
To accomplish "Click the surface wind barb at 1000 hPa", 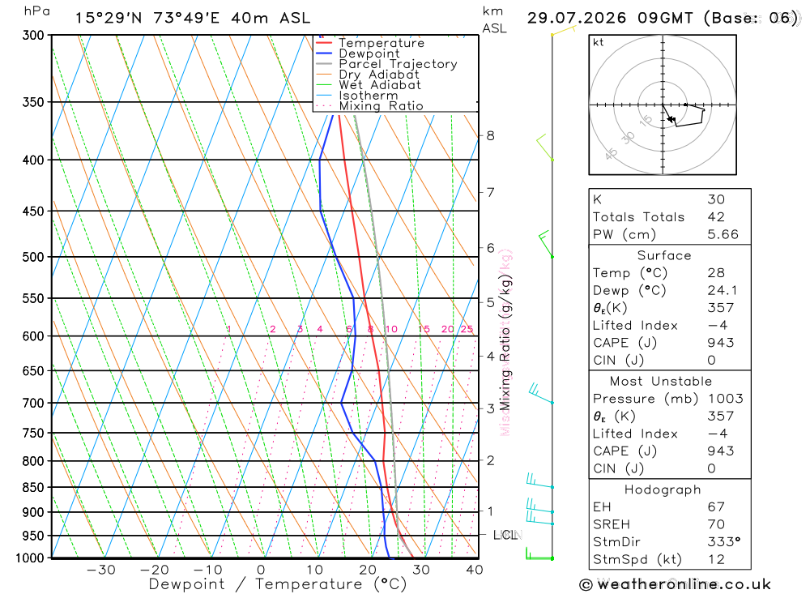I will click(539, 553).
